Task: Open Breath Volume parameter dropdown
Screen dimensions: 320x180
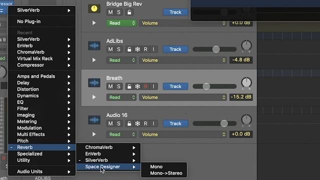Action: pos(183,97)
